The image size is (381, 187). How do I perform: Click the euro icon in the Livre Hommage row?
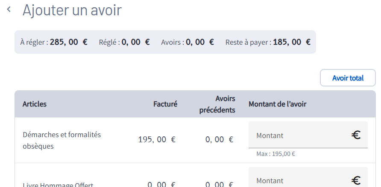pyautogui.click(x=356, y=181)
